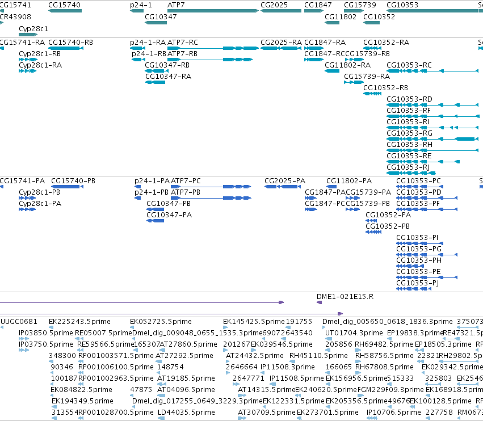Click the p24-1-RB transcript label

(x=149, y=53)
